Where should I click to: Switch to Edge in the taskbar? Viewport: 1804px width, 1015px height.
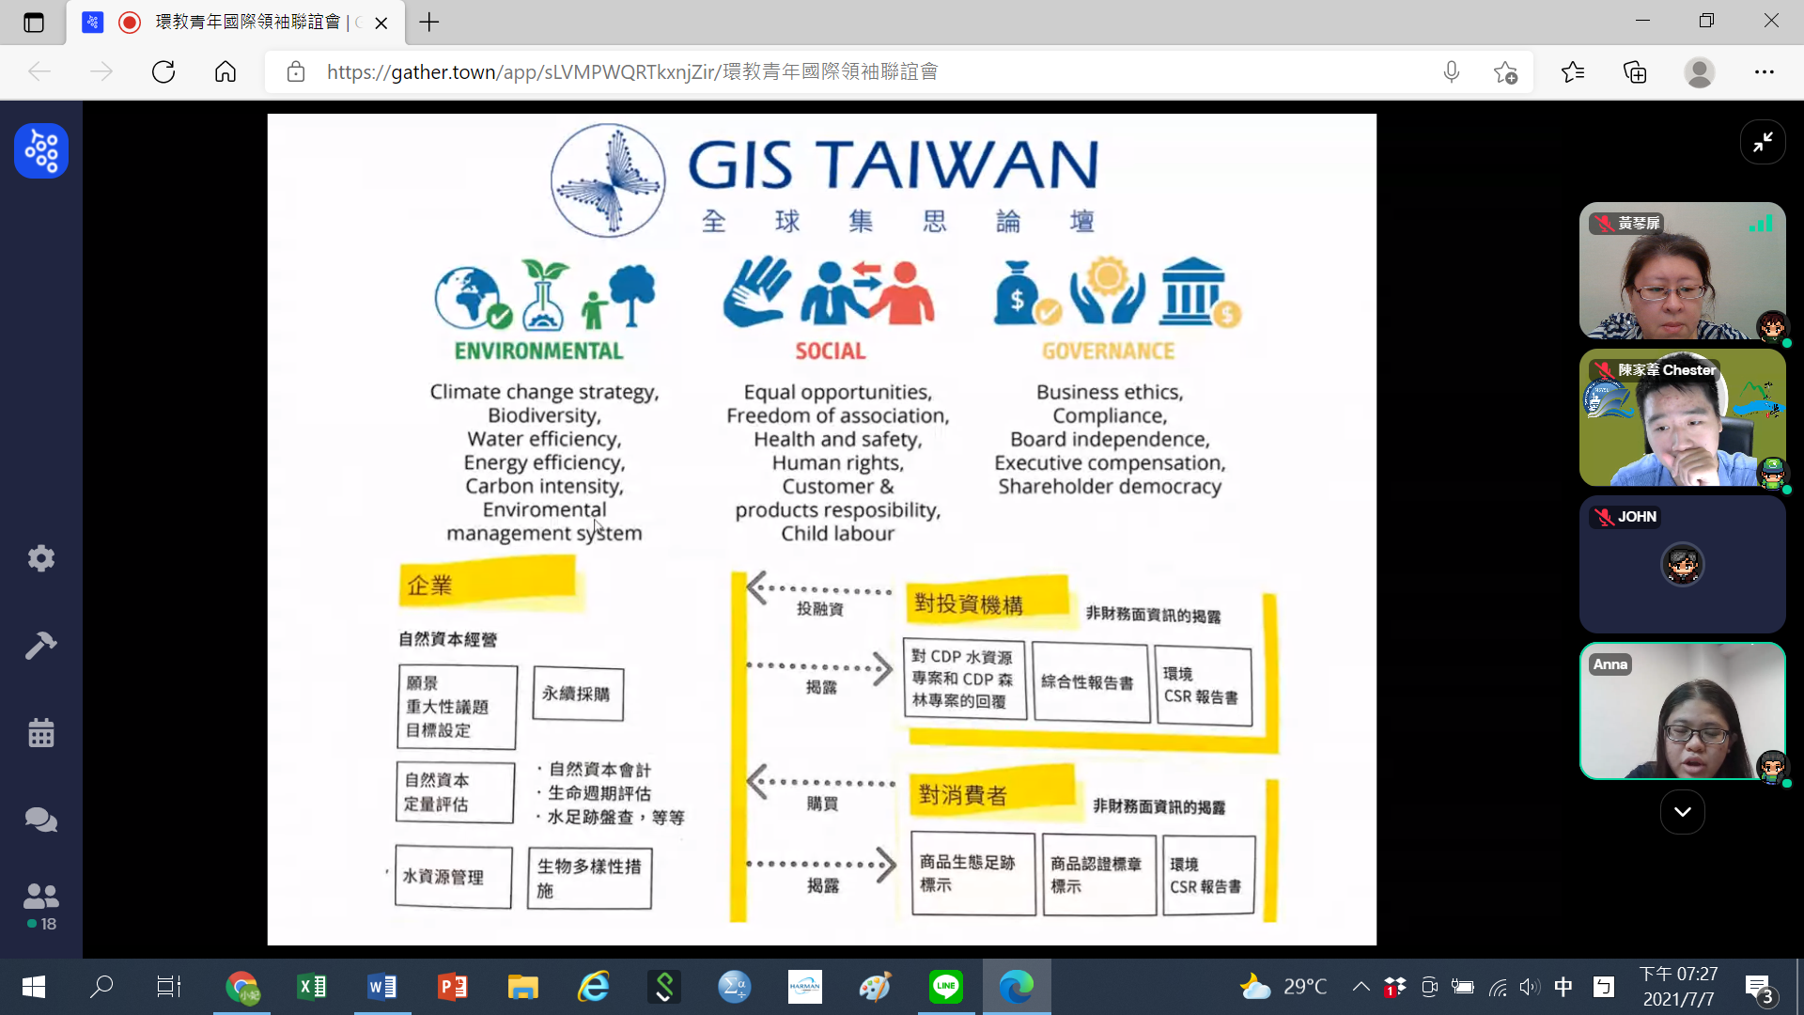click(x=1017, y=987)
